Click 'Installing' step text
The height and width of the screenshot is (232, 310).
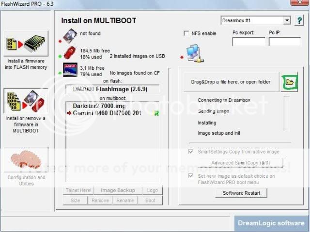207,123
